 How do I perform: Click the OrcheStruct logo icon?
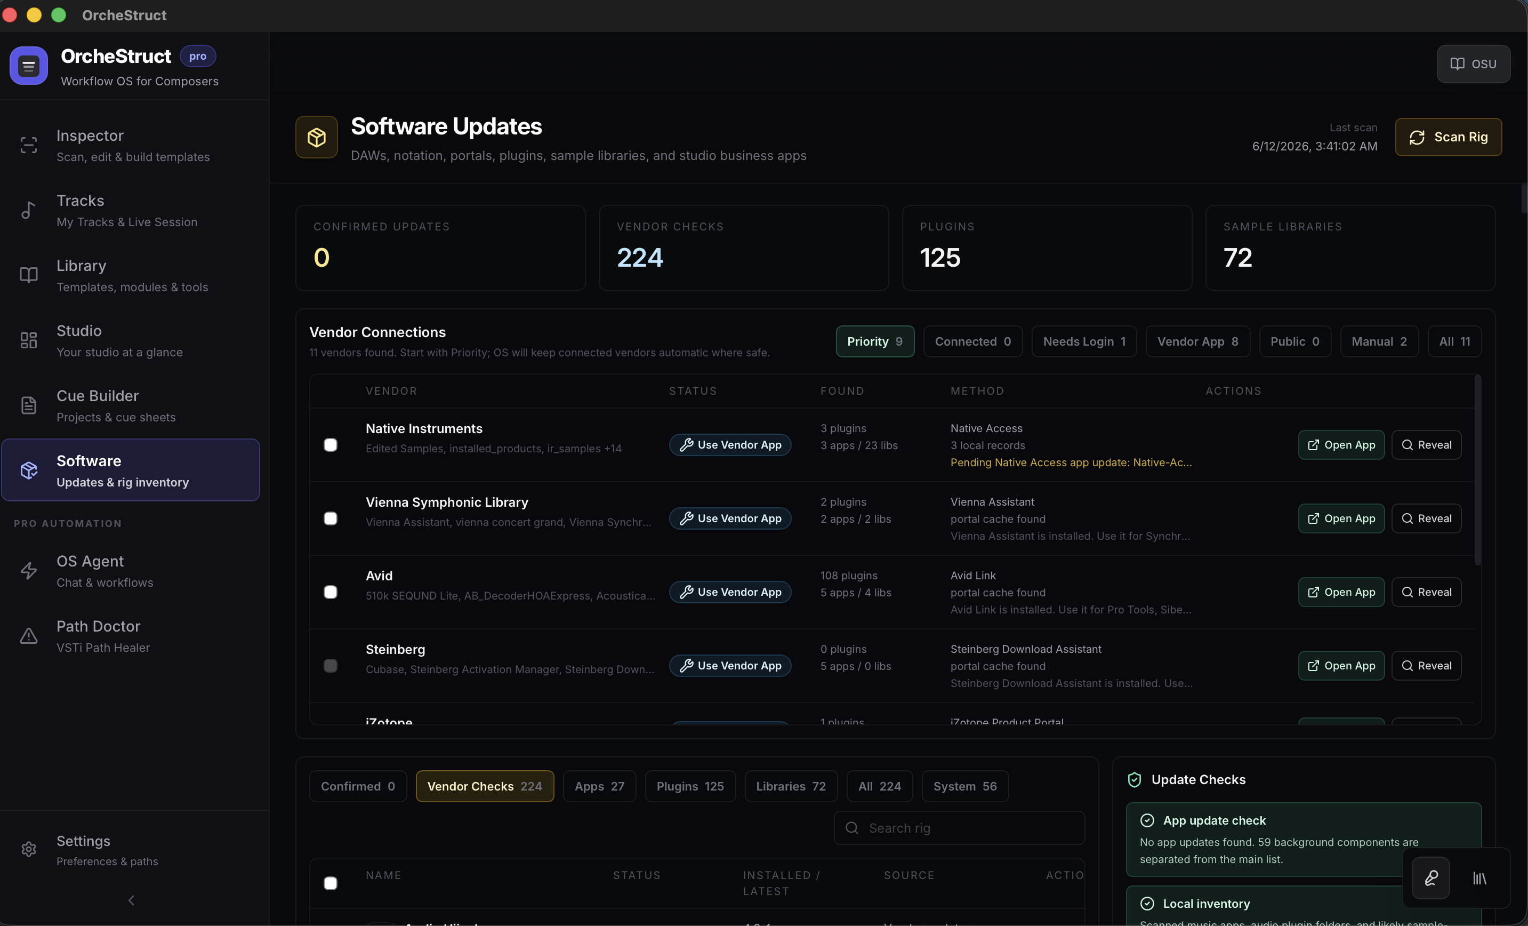pos(29,66)
